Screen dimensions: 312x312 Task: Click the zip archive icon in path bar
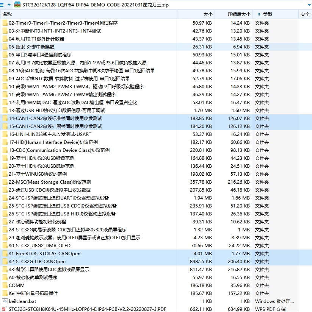[17, 5]
